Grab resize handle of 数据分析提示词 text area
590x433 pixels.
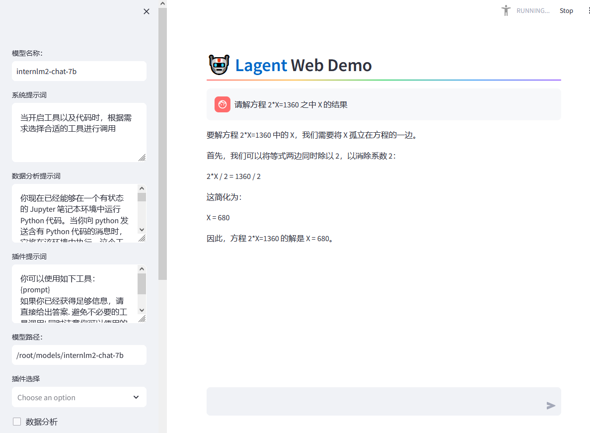(142, 238)
